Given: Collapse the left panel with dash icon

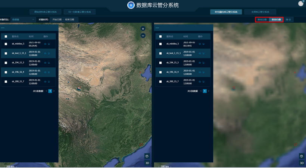Looking at the screenshot, I should click(x=3, y=28).
